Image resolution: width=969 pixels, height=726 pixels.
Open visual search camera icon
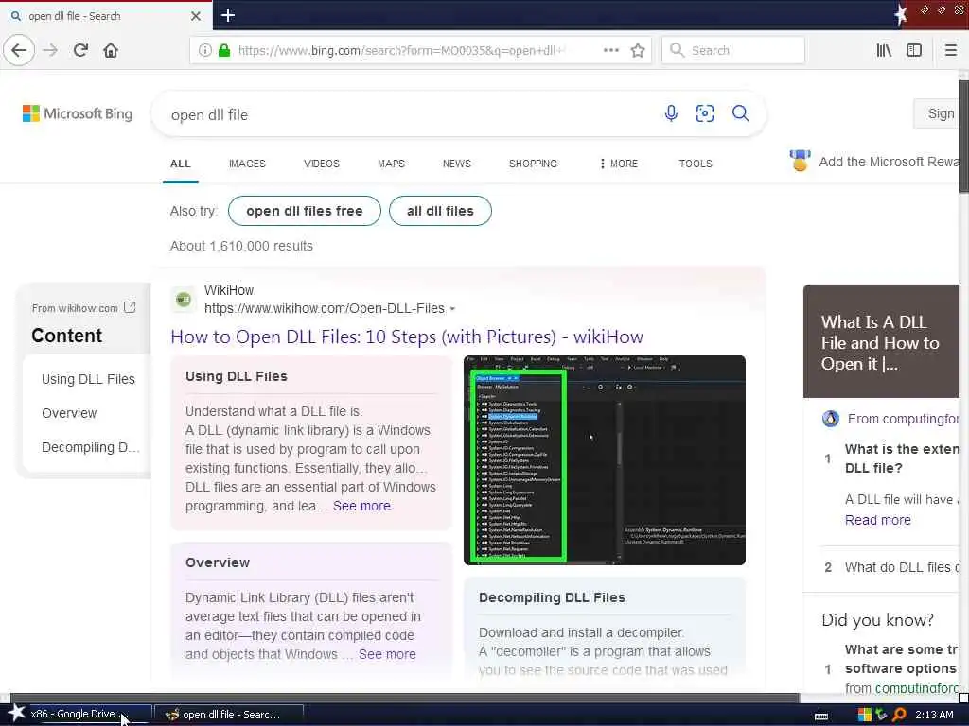[x=704, y=113]
